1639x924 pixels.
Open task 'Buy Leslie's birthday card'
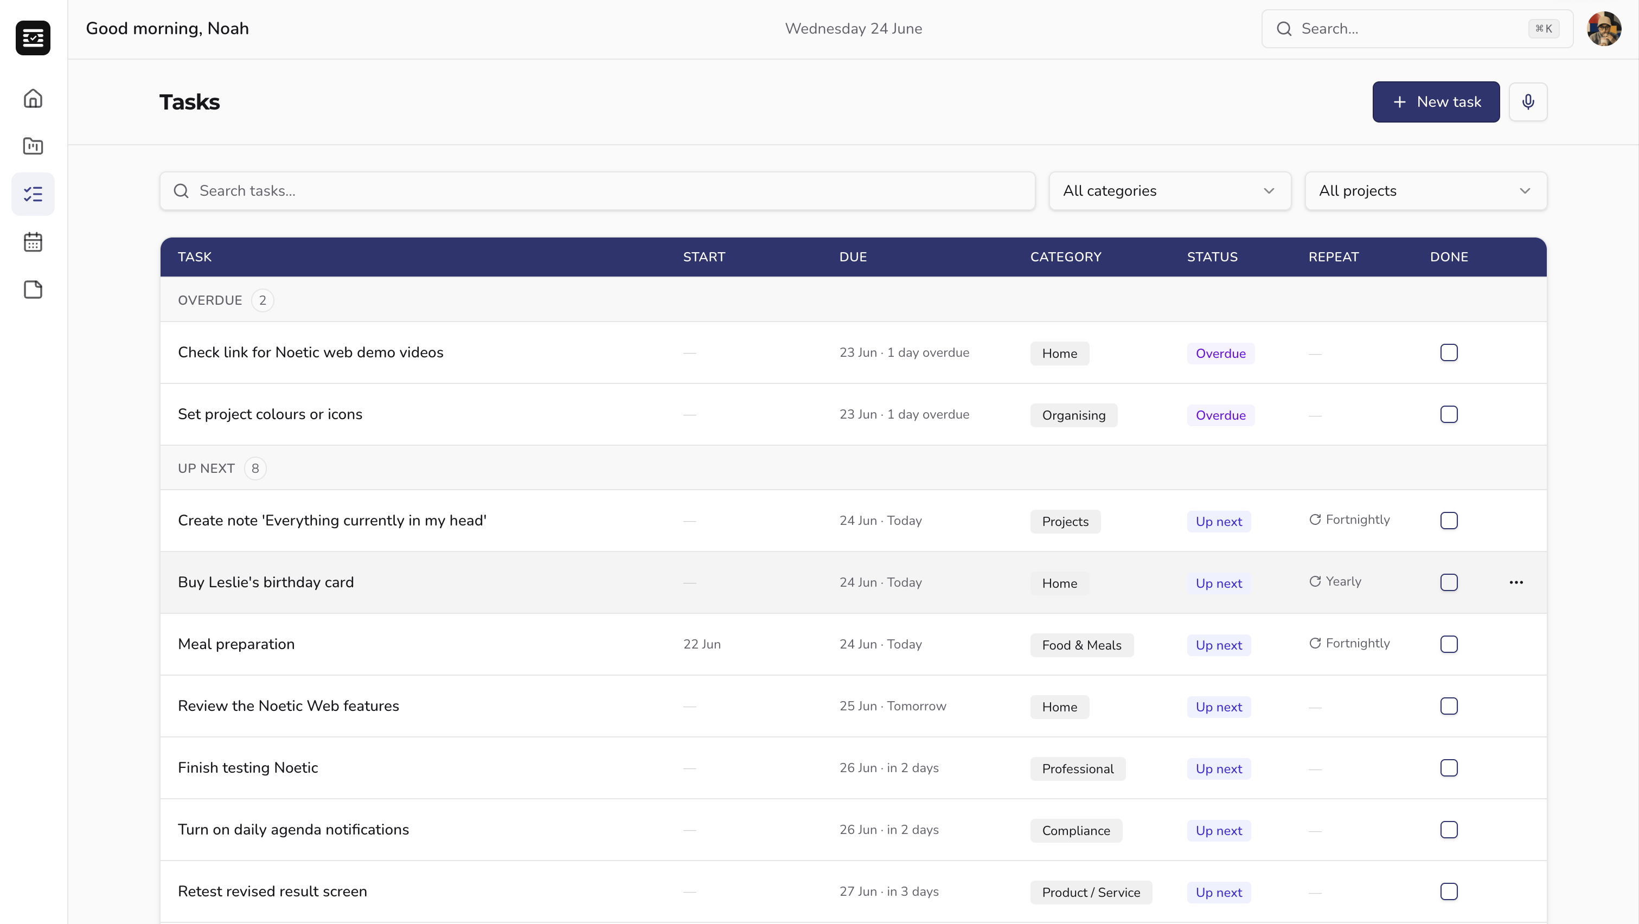[x=265, y=582]
